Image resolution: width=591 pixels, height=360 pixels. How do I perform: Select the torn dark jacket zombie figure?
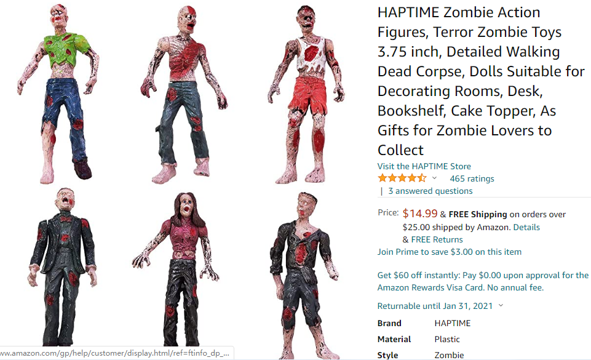pos(304,275)
